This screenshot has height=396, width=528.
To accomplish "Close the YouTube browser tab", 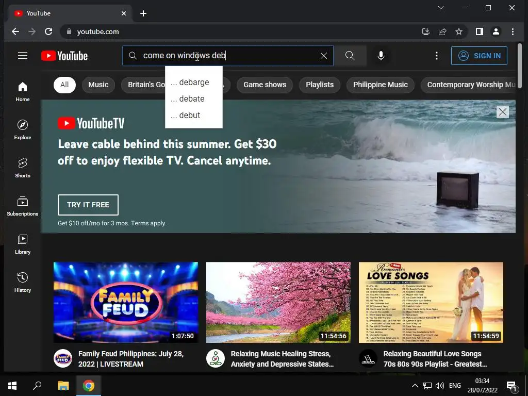I will coord(124,13).
